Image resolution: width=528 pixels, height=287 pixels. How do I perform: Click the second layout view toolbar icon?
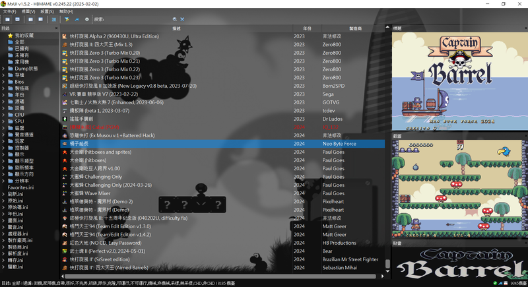[x=18, y=20]
